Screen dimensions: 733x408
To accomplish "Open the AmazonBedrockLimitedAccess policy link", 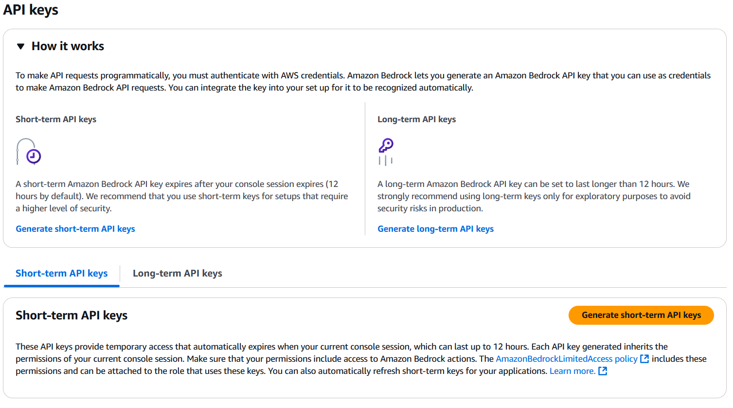I will [x=566, y=359].
